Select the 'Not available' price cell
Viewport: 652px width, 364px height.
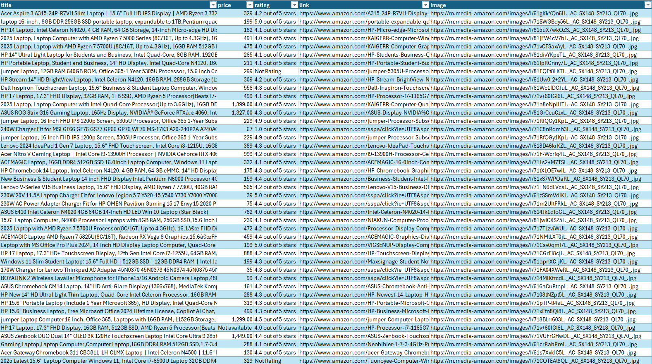point(235,328)
